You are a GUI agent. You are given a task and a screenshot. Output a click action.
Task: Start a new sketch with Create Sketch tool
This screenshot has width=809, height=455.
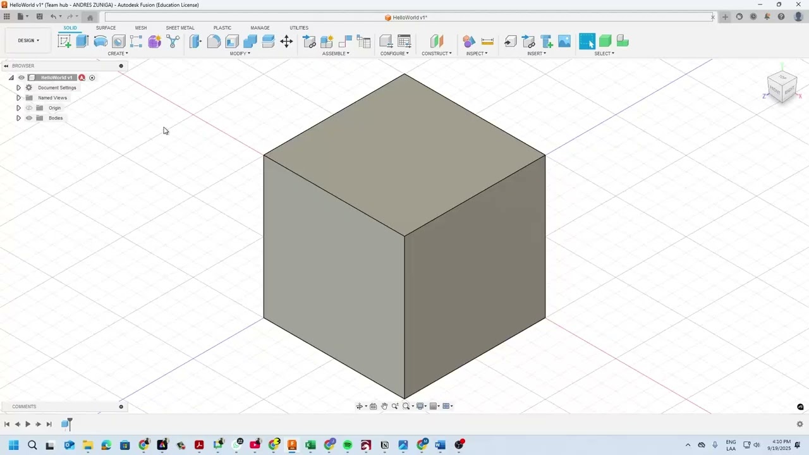[64, 42]
